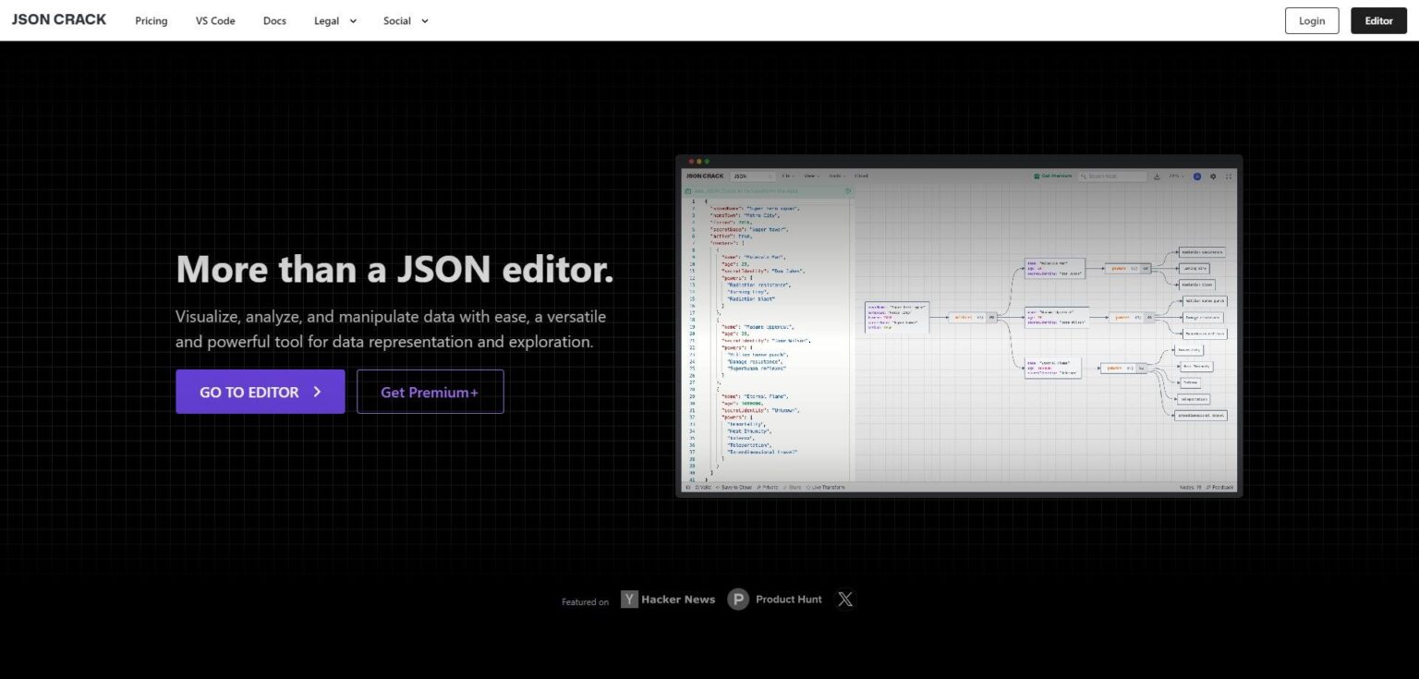Click the search node input field

click(x=1113, y=176)
